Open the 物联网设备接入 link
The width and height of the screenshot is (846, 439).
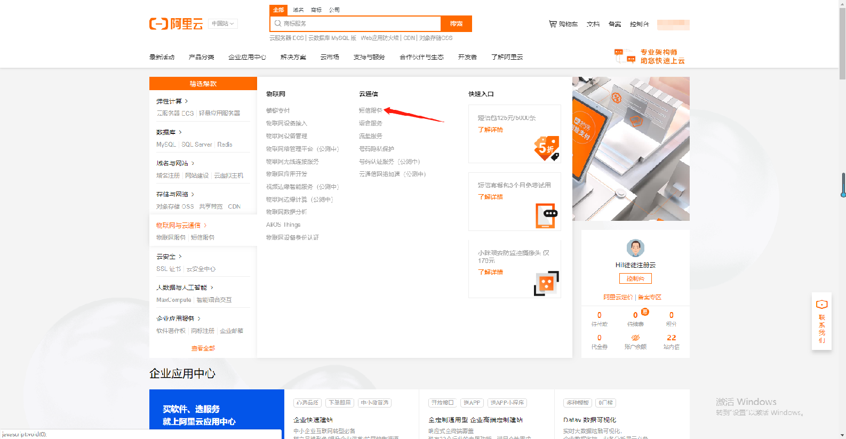click(x=287, y=123)
